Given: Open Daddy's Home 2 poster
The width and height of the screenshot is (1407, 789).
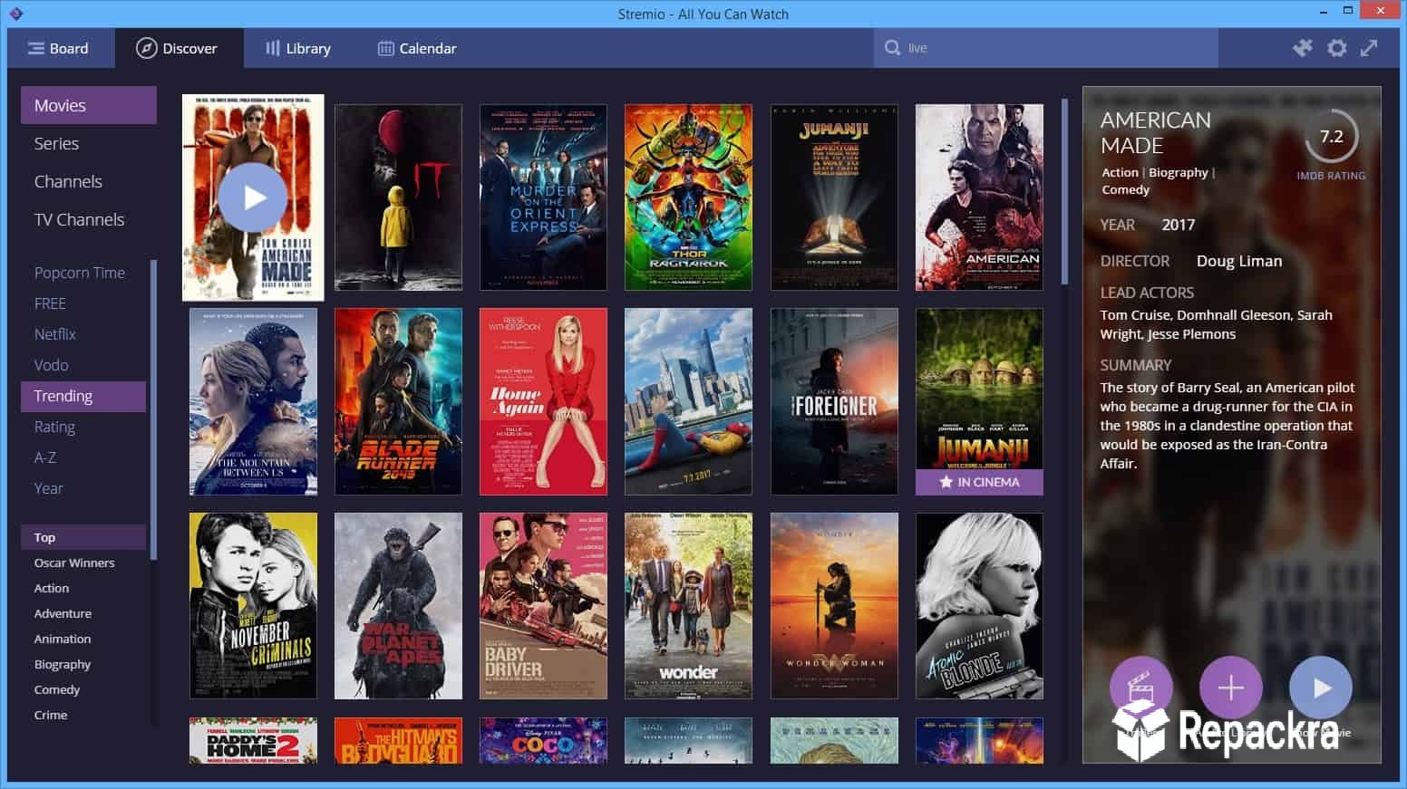Looking at the screenshot, I should pos(253,741).
